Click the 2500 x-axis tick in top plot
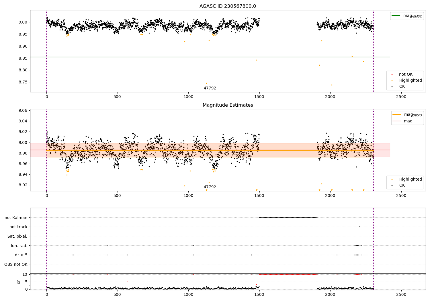The width and height of the screenshot is (430, 301). coord(401,97)
